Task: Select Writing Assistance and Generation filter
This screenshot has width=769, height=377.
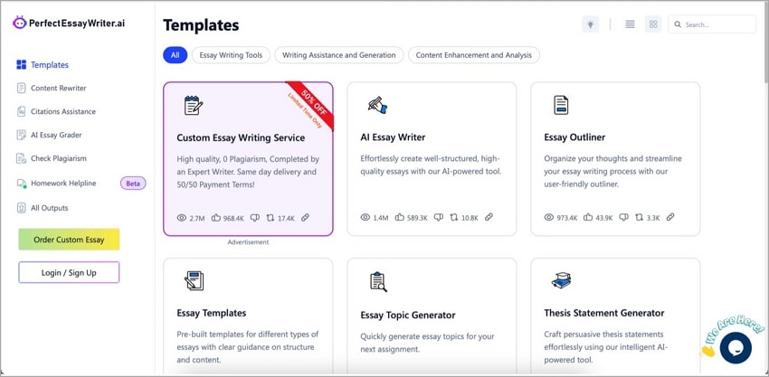Action: [x=339, y=55]
